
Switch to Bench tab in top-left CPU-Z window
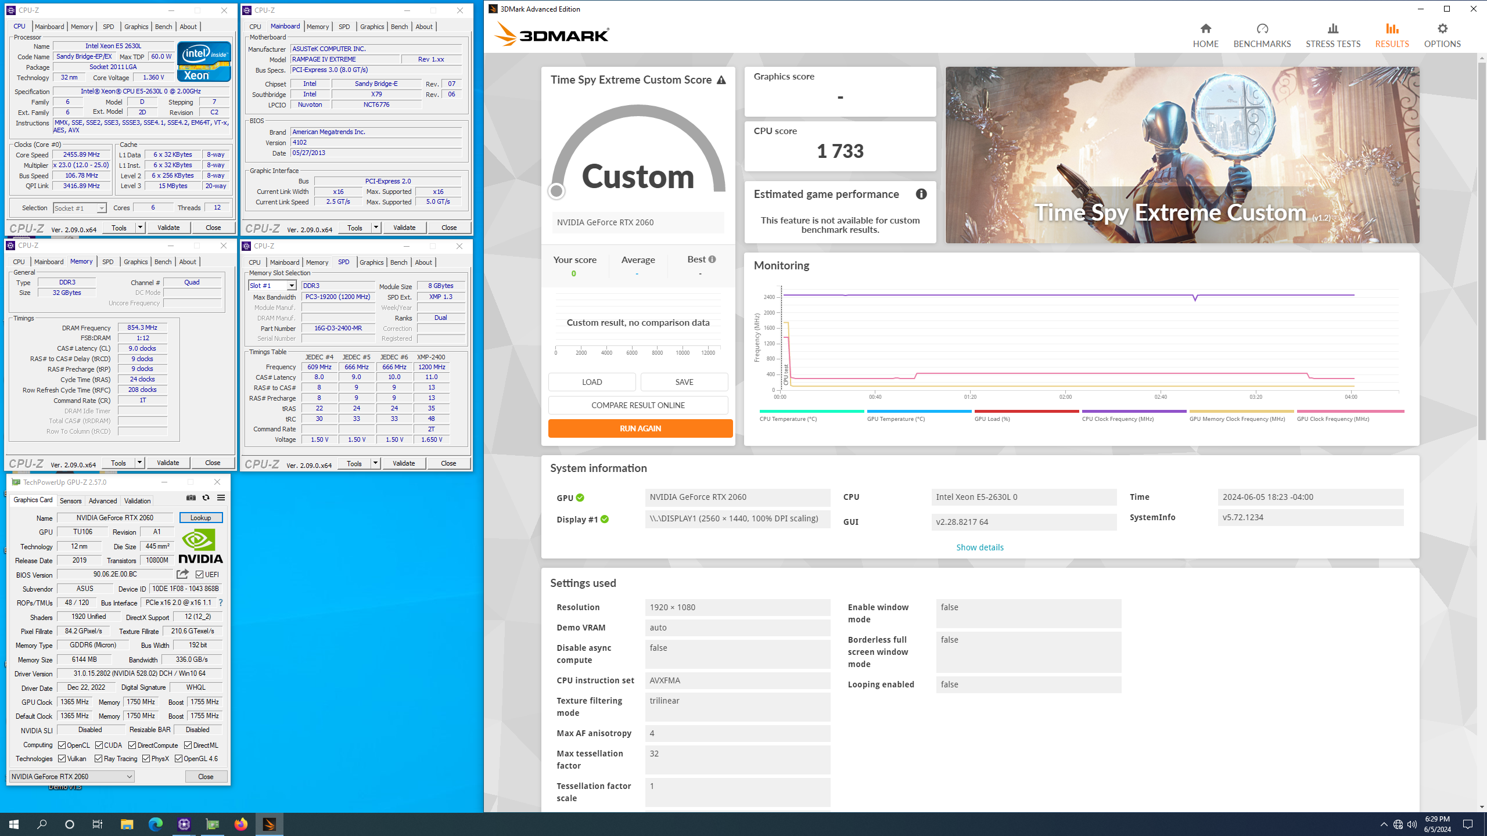[x=163, y=27]
